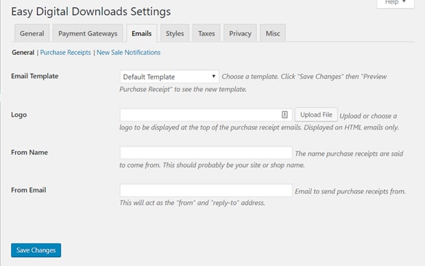425x266 pixels.
Task: Click the From Name field label
Action: 29,152
